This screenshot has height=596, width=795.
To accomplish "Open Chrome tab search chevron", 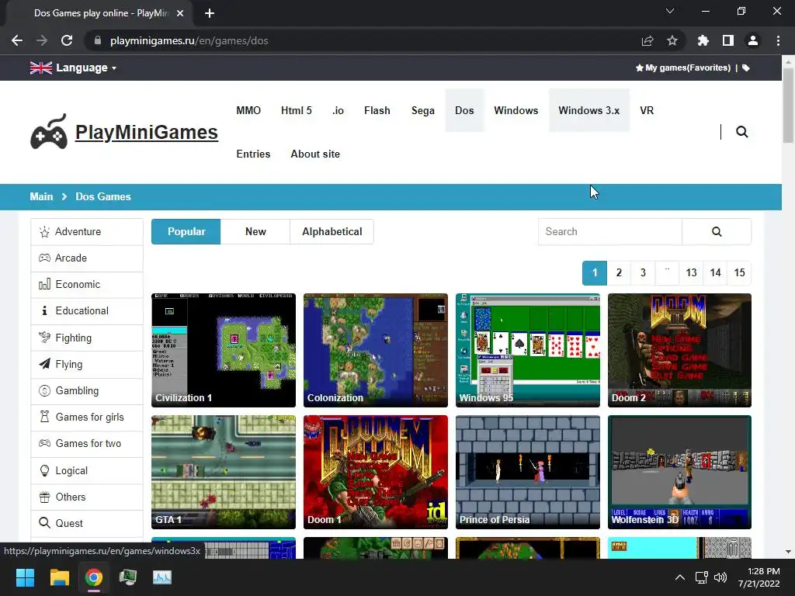I will (x=670, y=11).
